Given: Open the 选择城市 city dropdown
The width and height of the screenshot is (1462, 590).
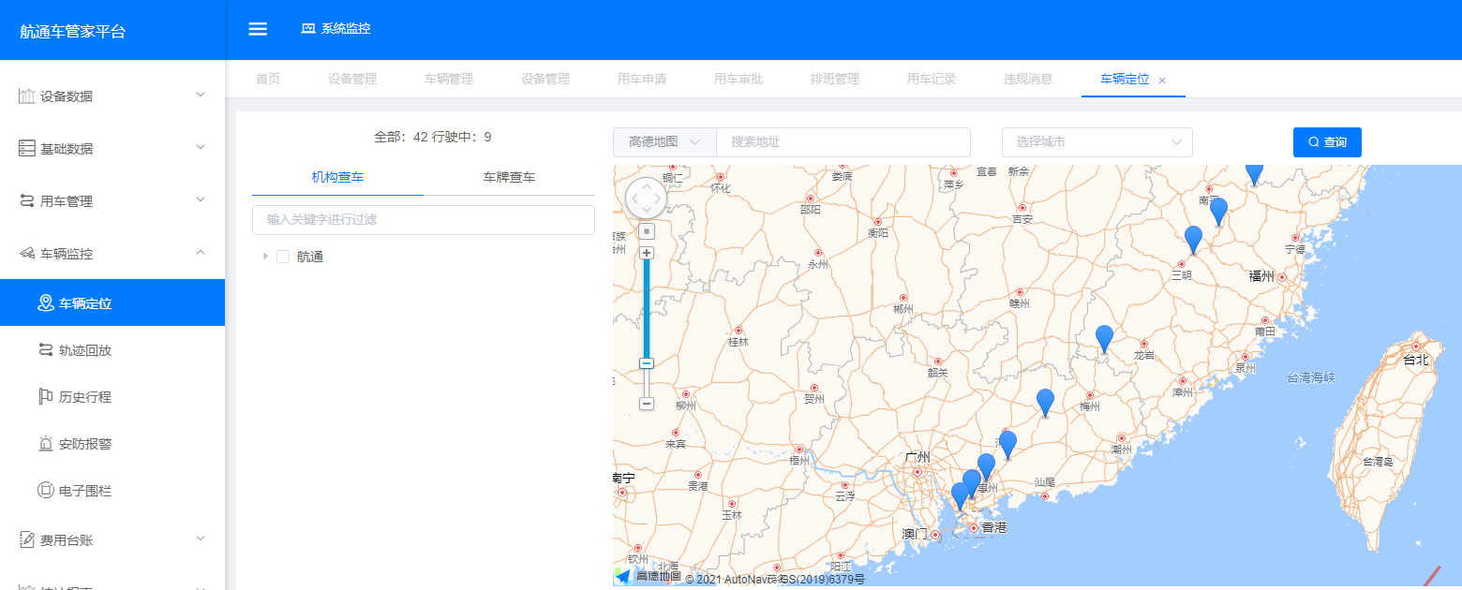Looking at the screenshot, I should (1096, 142).
